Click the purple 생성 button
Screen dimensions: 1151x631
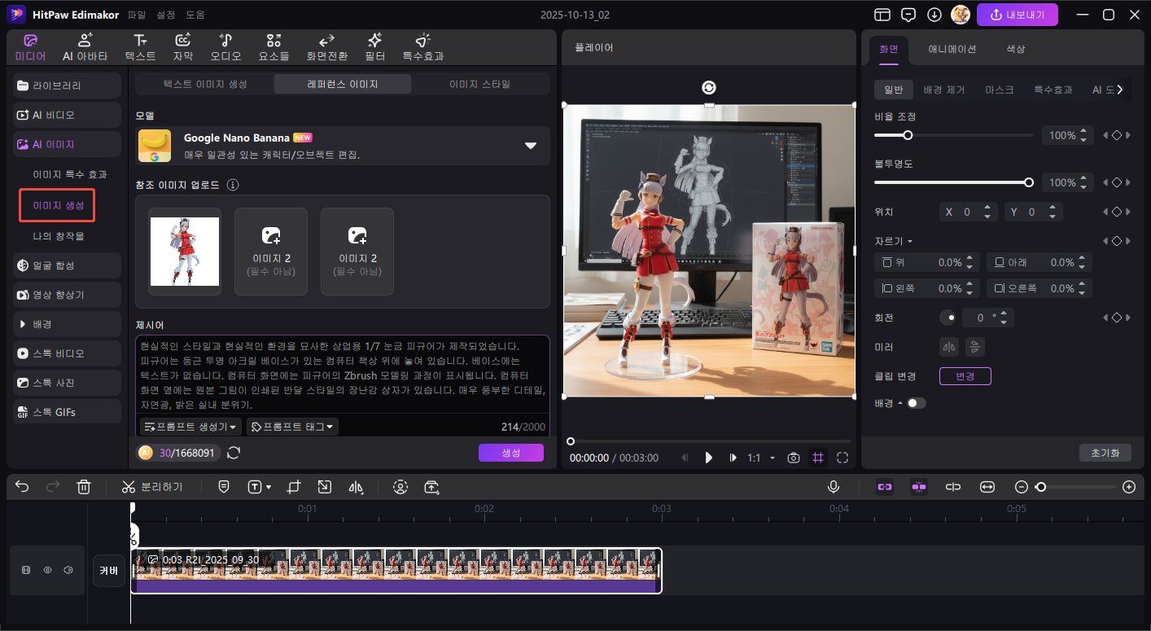510,453
